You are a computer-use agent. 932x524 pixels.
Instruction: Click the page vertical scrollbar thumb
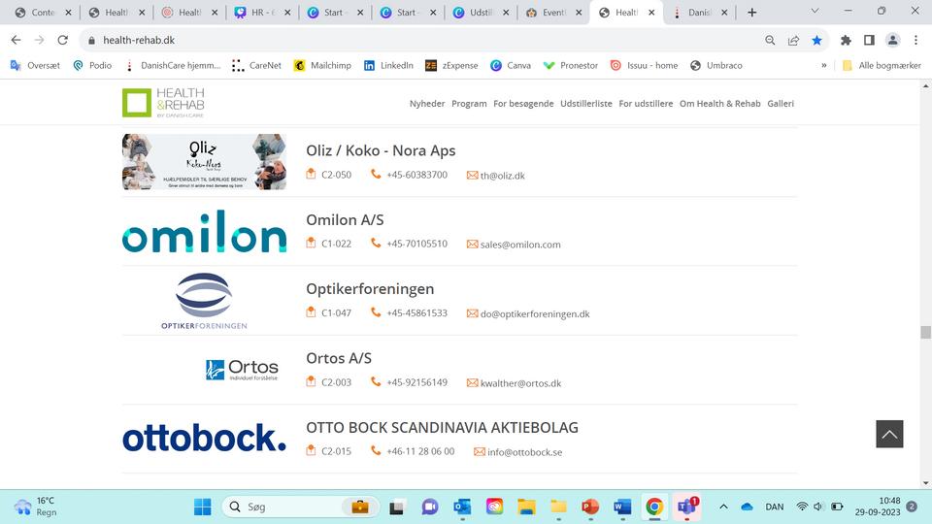click(x=925, y=332)
